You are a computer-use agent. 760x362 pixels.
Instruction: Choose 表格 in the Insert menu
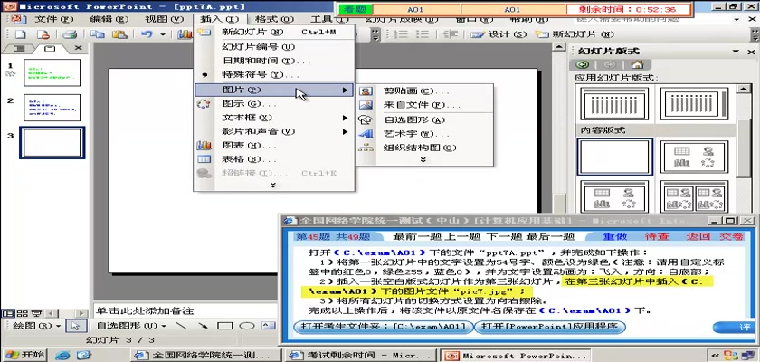click(274, 159)
